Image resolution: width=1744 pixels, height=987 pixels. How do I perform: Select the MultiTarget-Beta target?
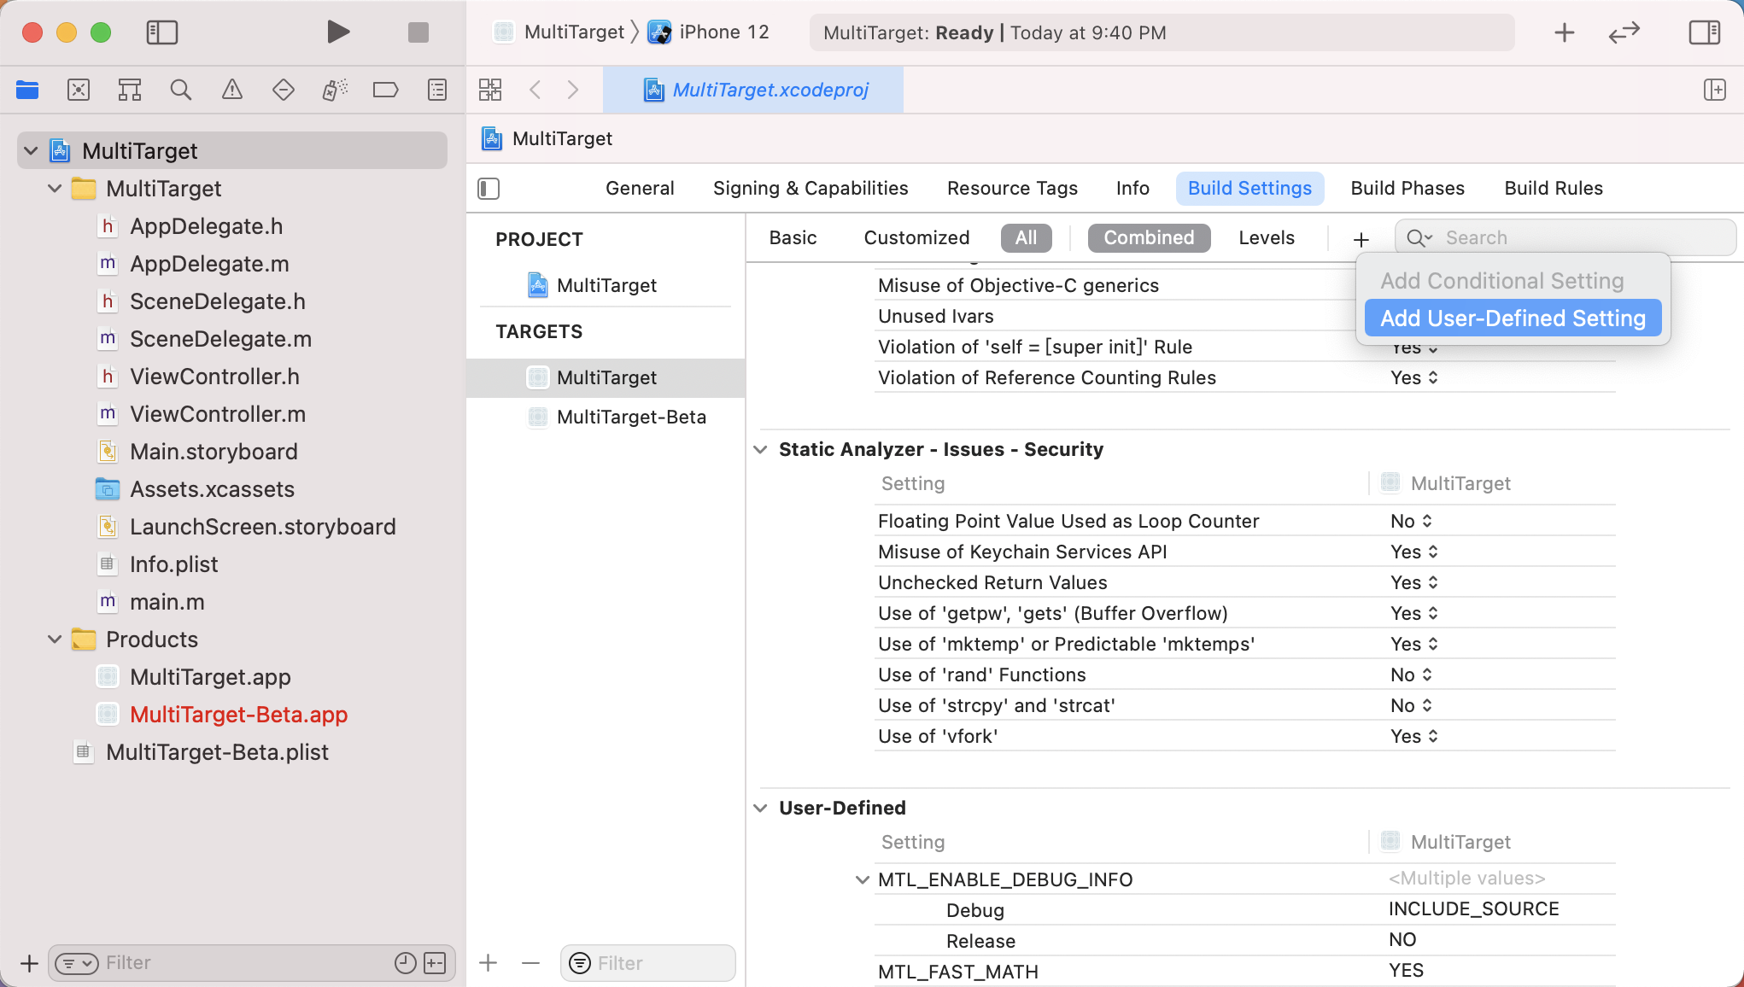630,417
